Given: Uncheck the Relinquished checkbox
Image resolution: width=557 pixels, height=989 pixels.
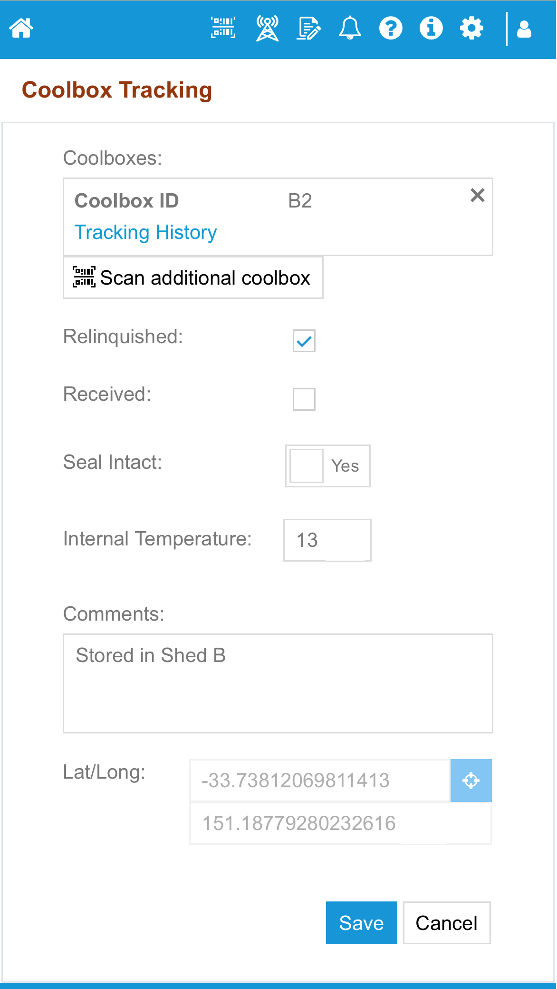Looking at the screenshot, I should coord(305,341).
